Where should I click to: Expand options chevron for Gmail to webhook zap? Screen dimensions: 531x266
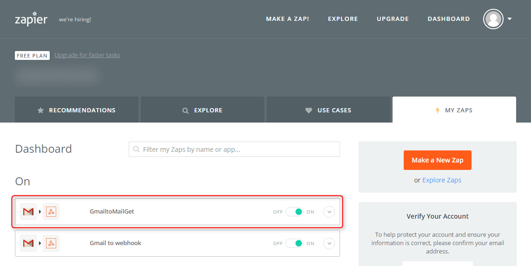coord(329,243)
